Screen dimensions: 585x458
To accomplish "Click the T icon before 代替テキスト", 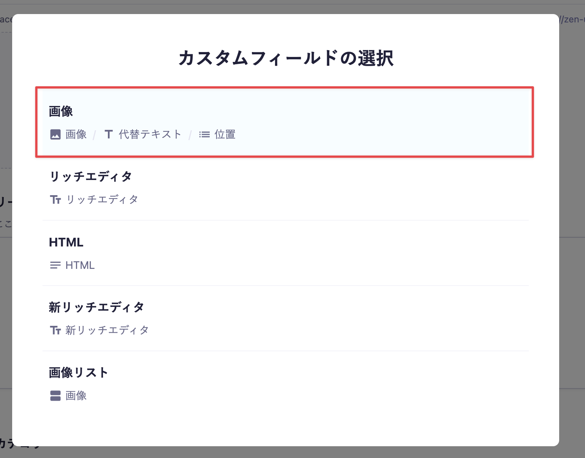I will (x=109, y=134).
